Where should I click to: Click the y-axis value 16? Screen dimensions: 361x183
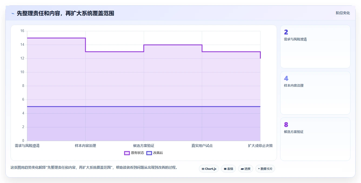point(22,31)
